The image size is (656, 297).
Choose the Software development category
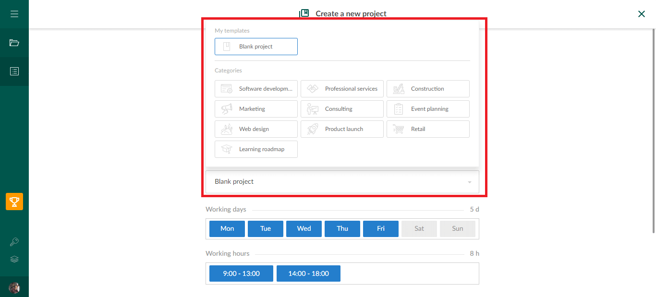256,89
